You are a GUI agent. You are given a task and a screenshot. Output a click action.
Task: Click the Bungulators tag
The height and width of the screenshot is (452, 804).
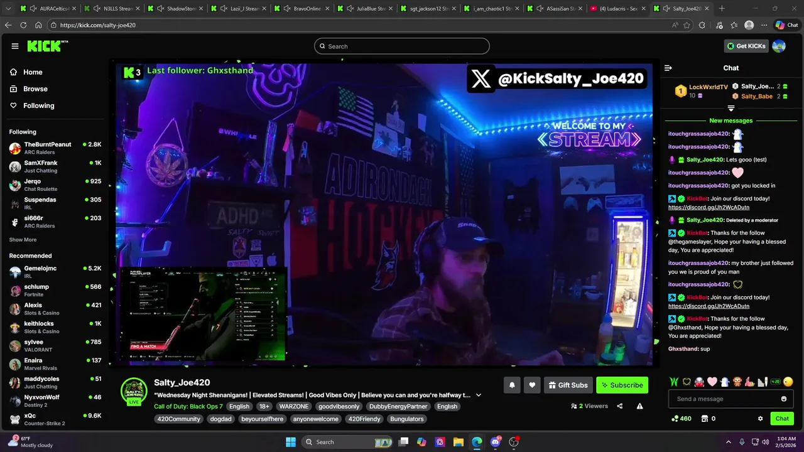point(407,419)
